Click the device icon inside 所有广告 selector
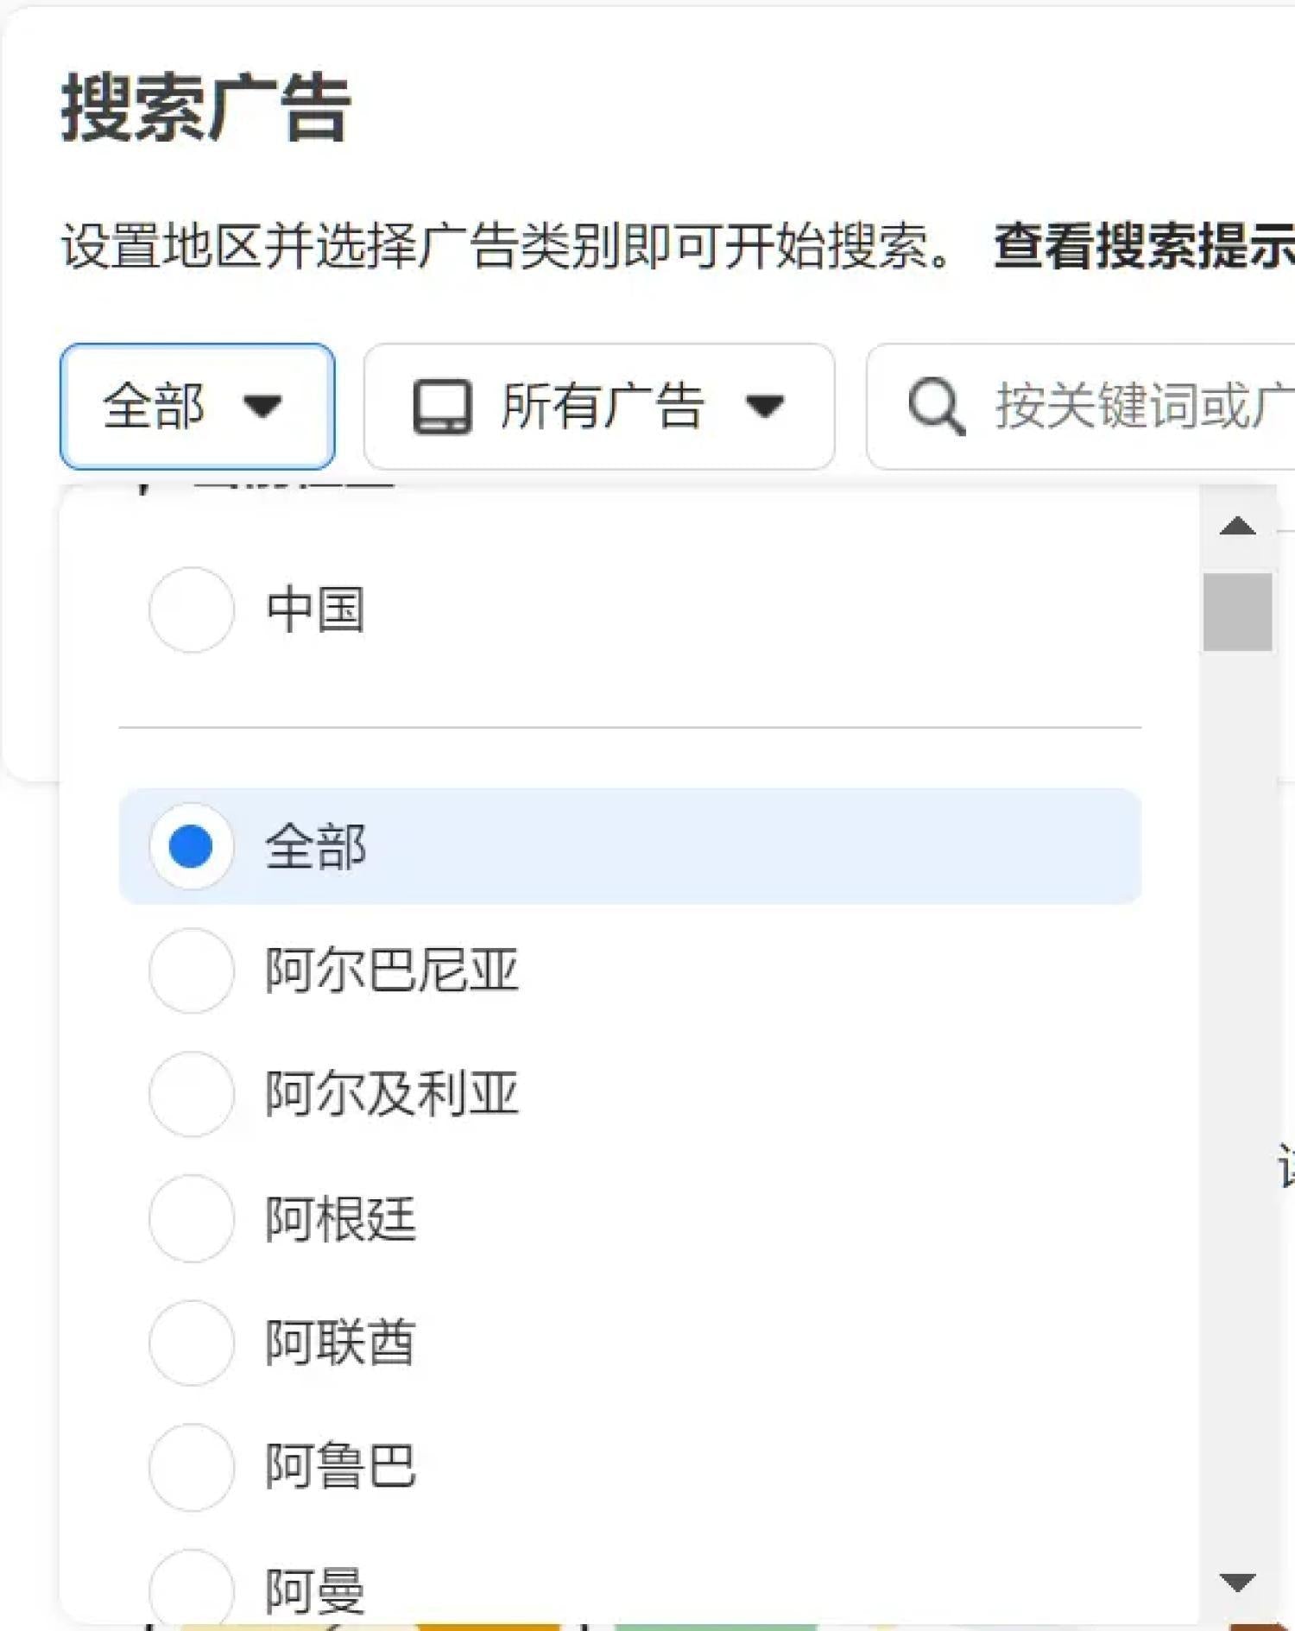The height and width of the screenshot is (1631, 1295). point(442,406)
